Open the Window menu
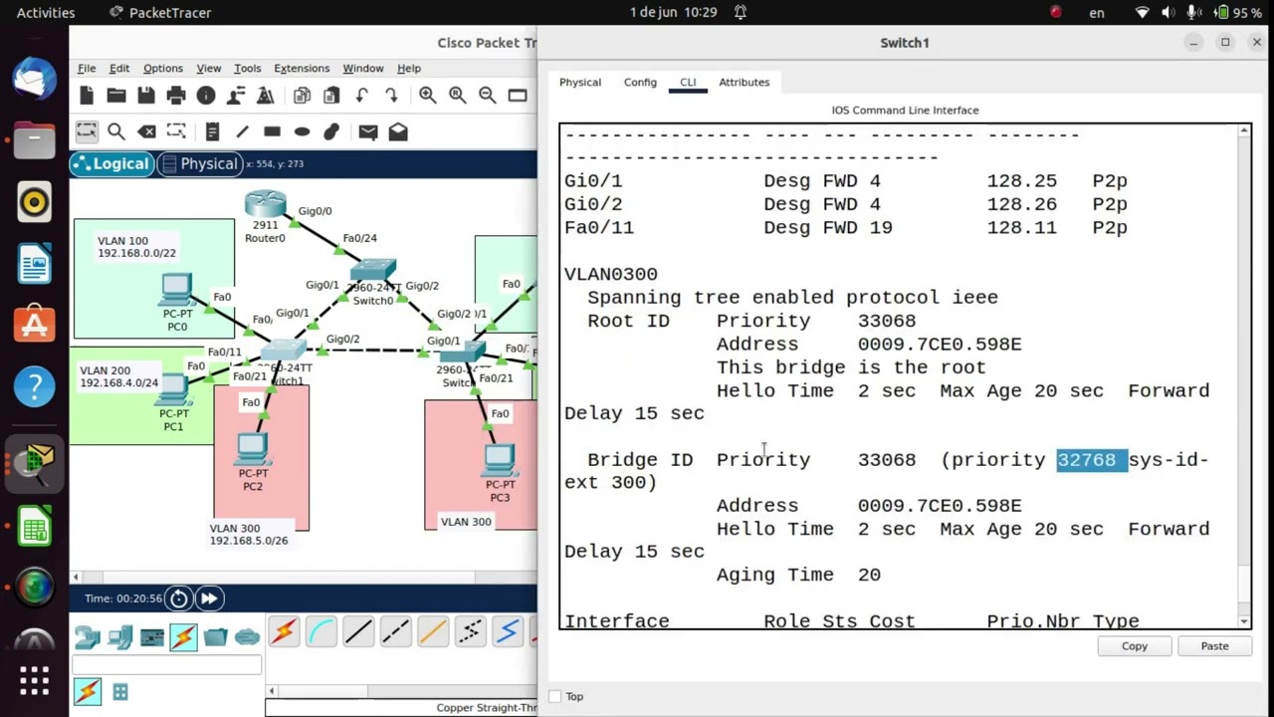This screenshot has width=1274, height=717. pos(363,69)
